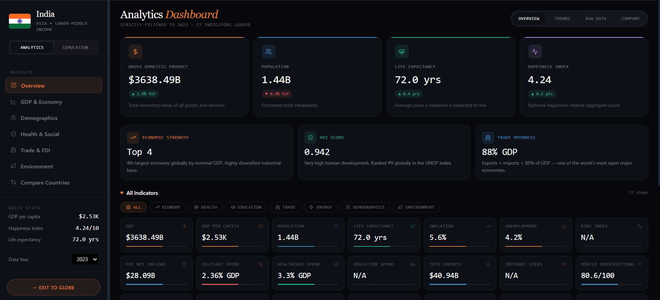Filter indicators by Trade

[285, 207]
